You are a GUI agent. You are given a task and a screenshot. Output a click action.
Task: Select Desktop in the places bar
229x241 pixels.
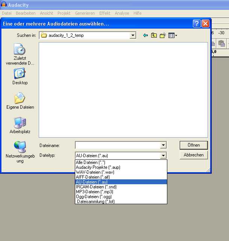click(20, 76)
